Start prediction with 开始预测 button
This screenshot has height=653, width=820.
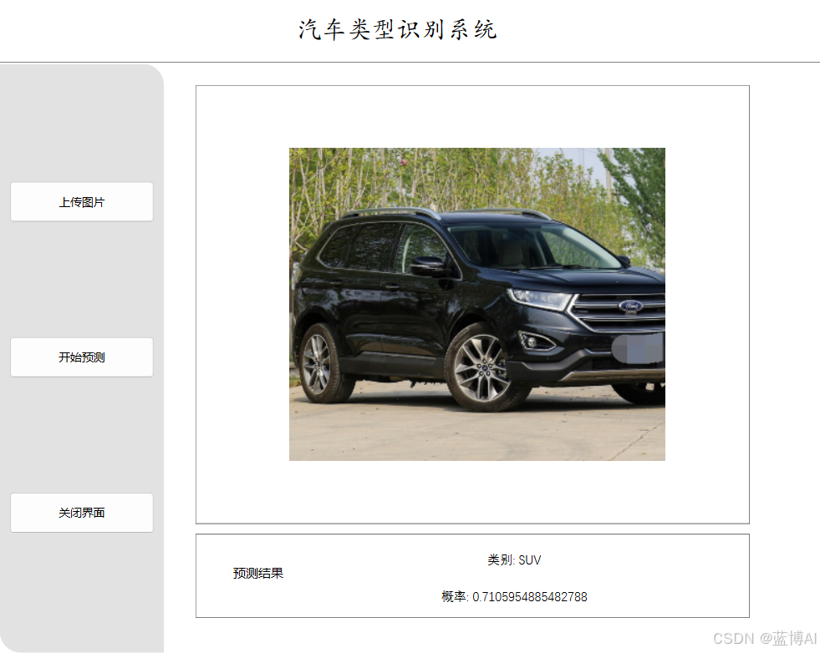82,357
